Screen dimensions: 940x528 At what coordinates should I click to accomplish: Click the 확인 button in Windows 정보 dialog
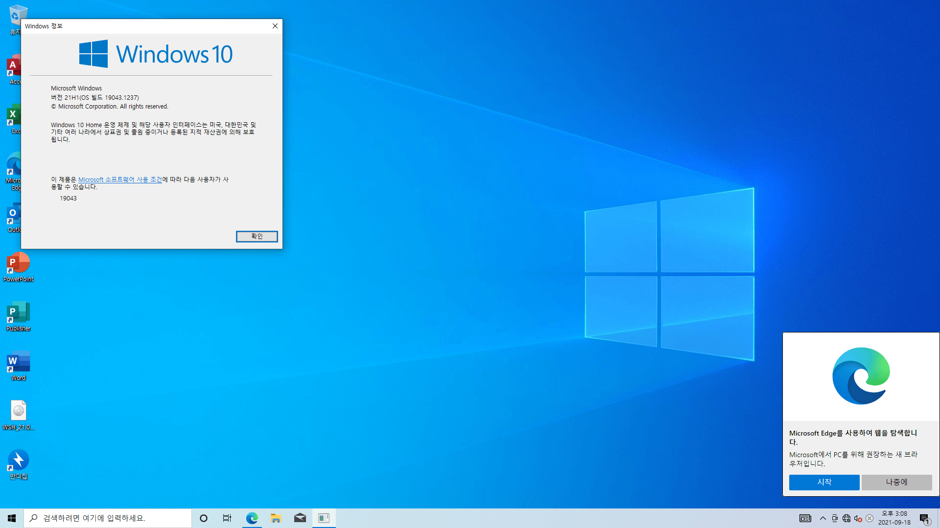coord(257,237)
